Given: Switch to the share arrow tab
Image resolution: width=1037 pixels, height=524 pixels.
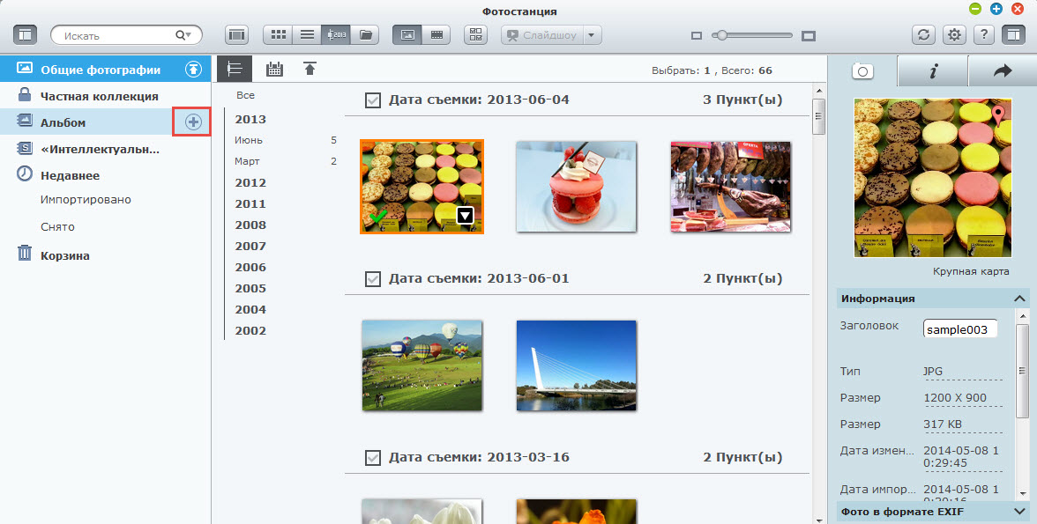Looking at the screenshot, I should pos(1002,70).
